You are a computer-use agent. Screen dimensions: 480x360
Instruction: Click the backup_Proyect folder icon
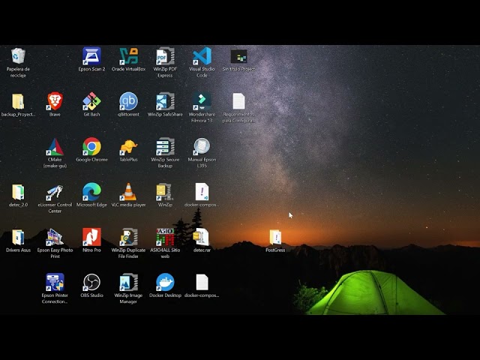[18, 101]
